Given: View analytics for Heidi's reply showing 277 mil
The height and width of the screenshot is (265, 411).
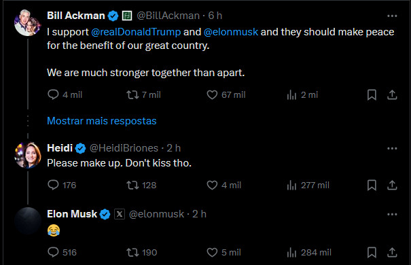Looking at the screenshot, I should point(308,185).
